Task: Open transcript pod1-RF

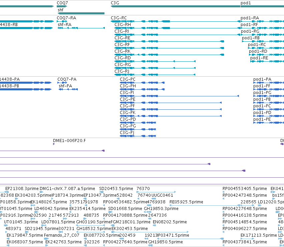Action: click(249, 25)
